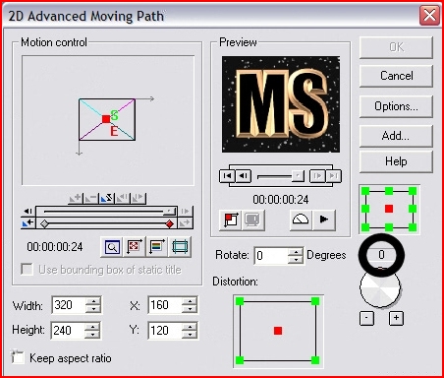Open the Options... dialog button
The height and width of the screenshot is (378, 444).
point(396,106)
